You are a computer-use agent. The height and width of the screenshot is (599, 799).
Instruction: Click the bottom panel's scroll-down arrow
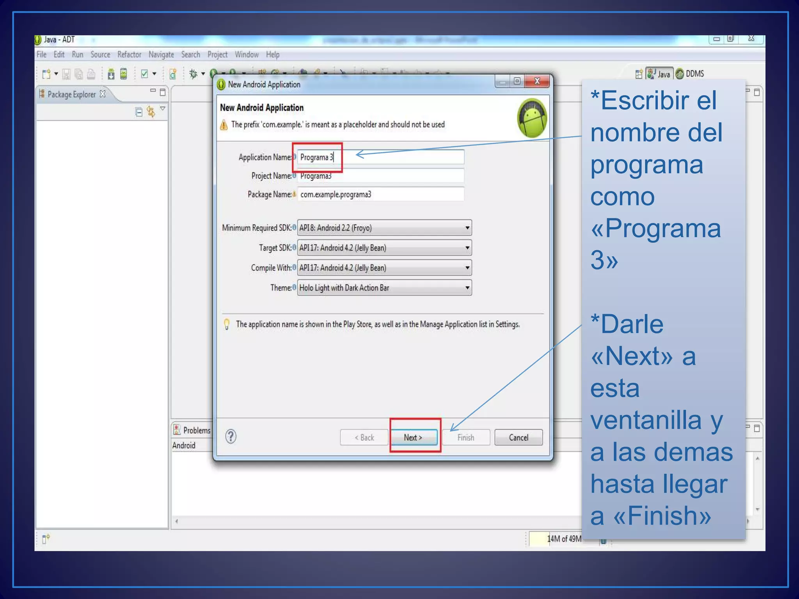click(757, 509)
